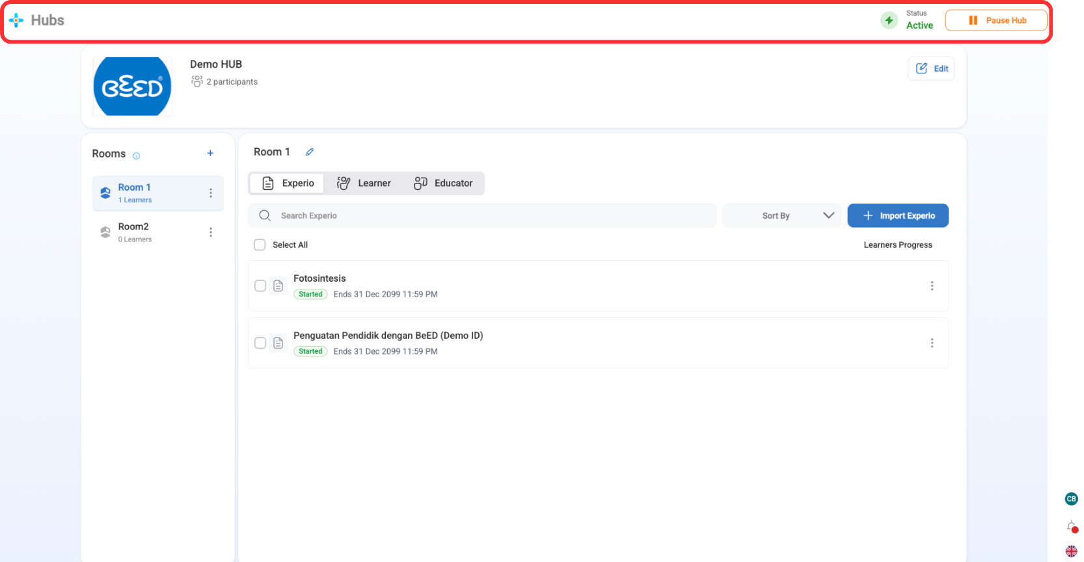Open Penguatan Pendidik three-dot menu
This screenshot has height=562, width=1084.
[x=932, y=343]
